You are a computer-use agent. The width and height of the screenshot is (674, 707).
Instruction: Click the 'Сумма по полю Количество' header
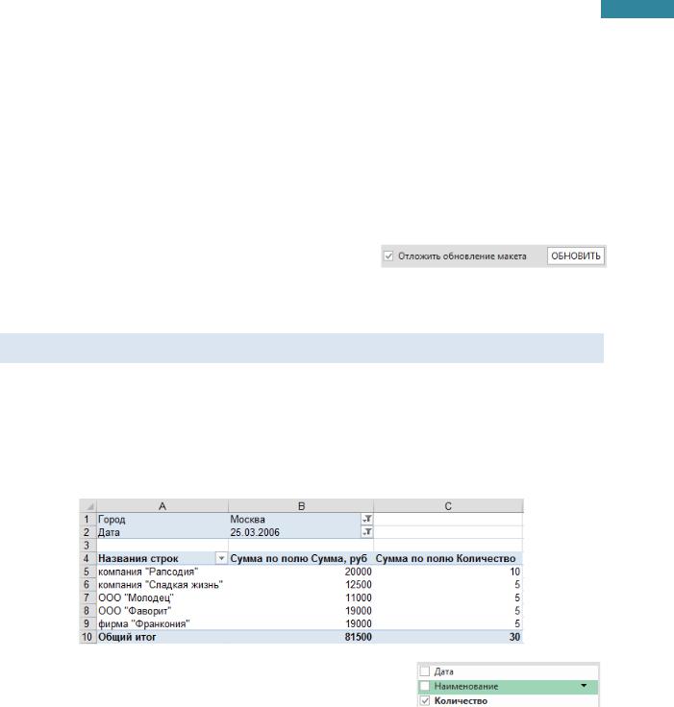[x=448, y=558]
